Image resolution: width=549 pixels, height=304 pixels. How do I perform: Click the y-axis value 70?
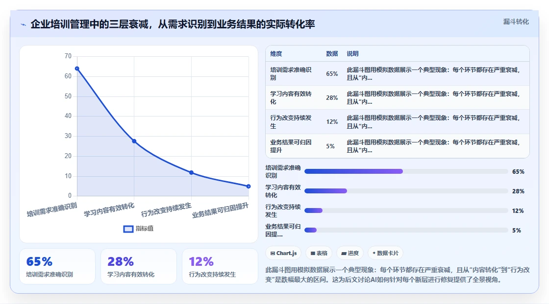click(68, 56)
